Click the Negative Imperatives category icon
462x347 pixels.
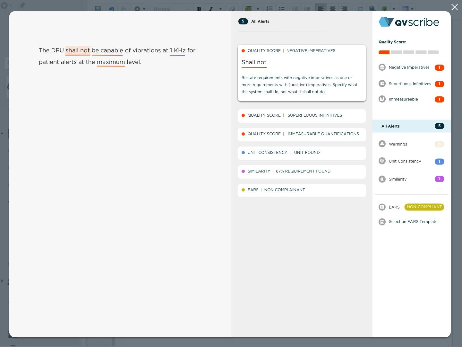pyautogui.click(x=382, y=67)
